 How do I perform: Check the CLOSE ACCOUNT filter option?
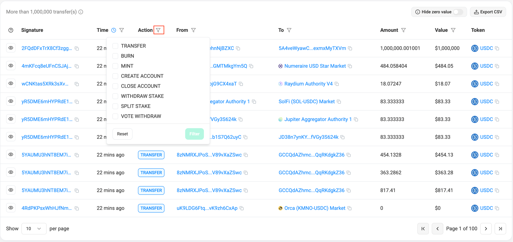(115, 86)
